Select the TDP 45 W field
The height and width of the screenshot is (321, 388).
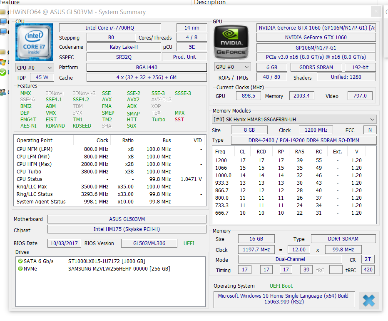42,78
